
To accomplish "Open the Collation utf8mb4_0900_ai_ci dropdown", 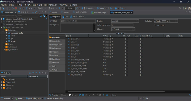I will coord(166,21).
